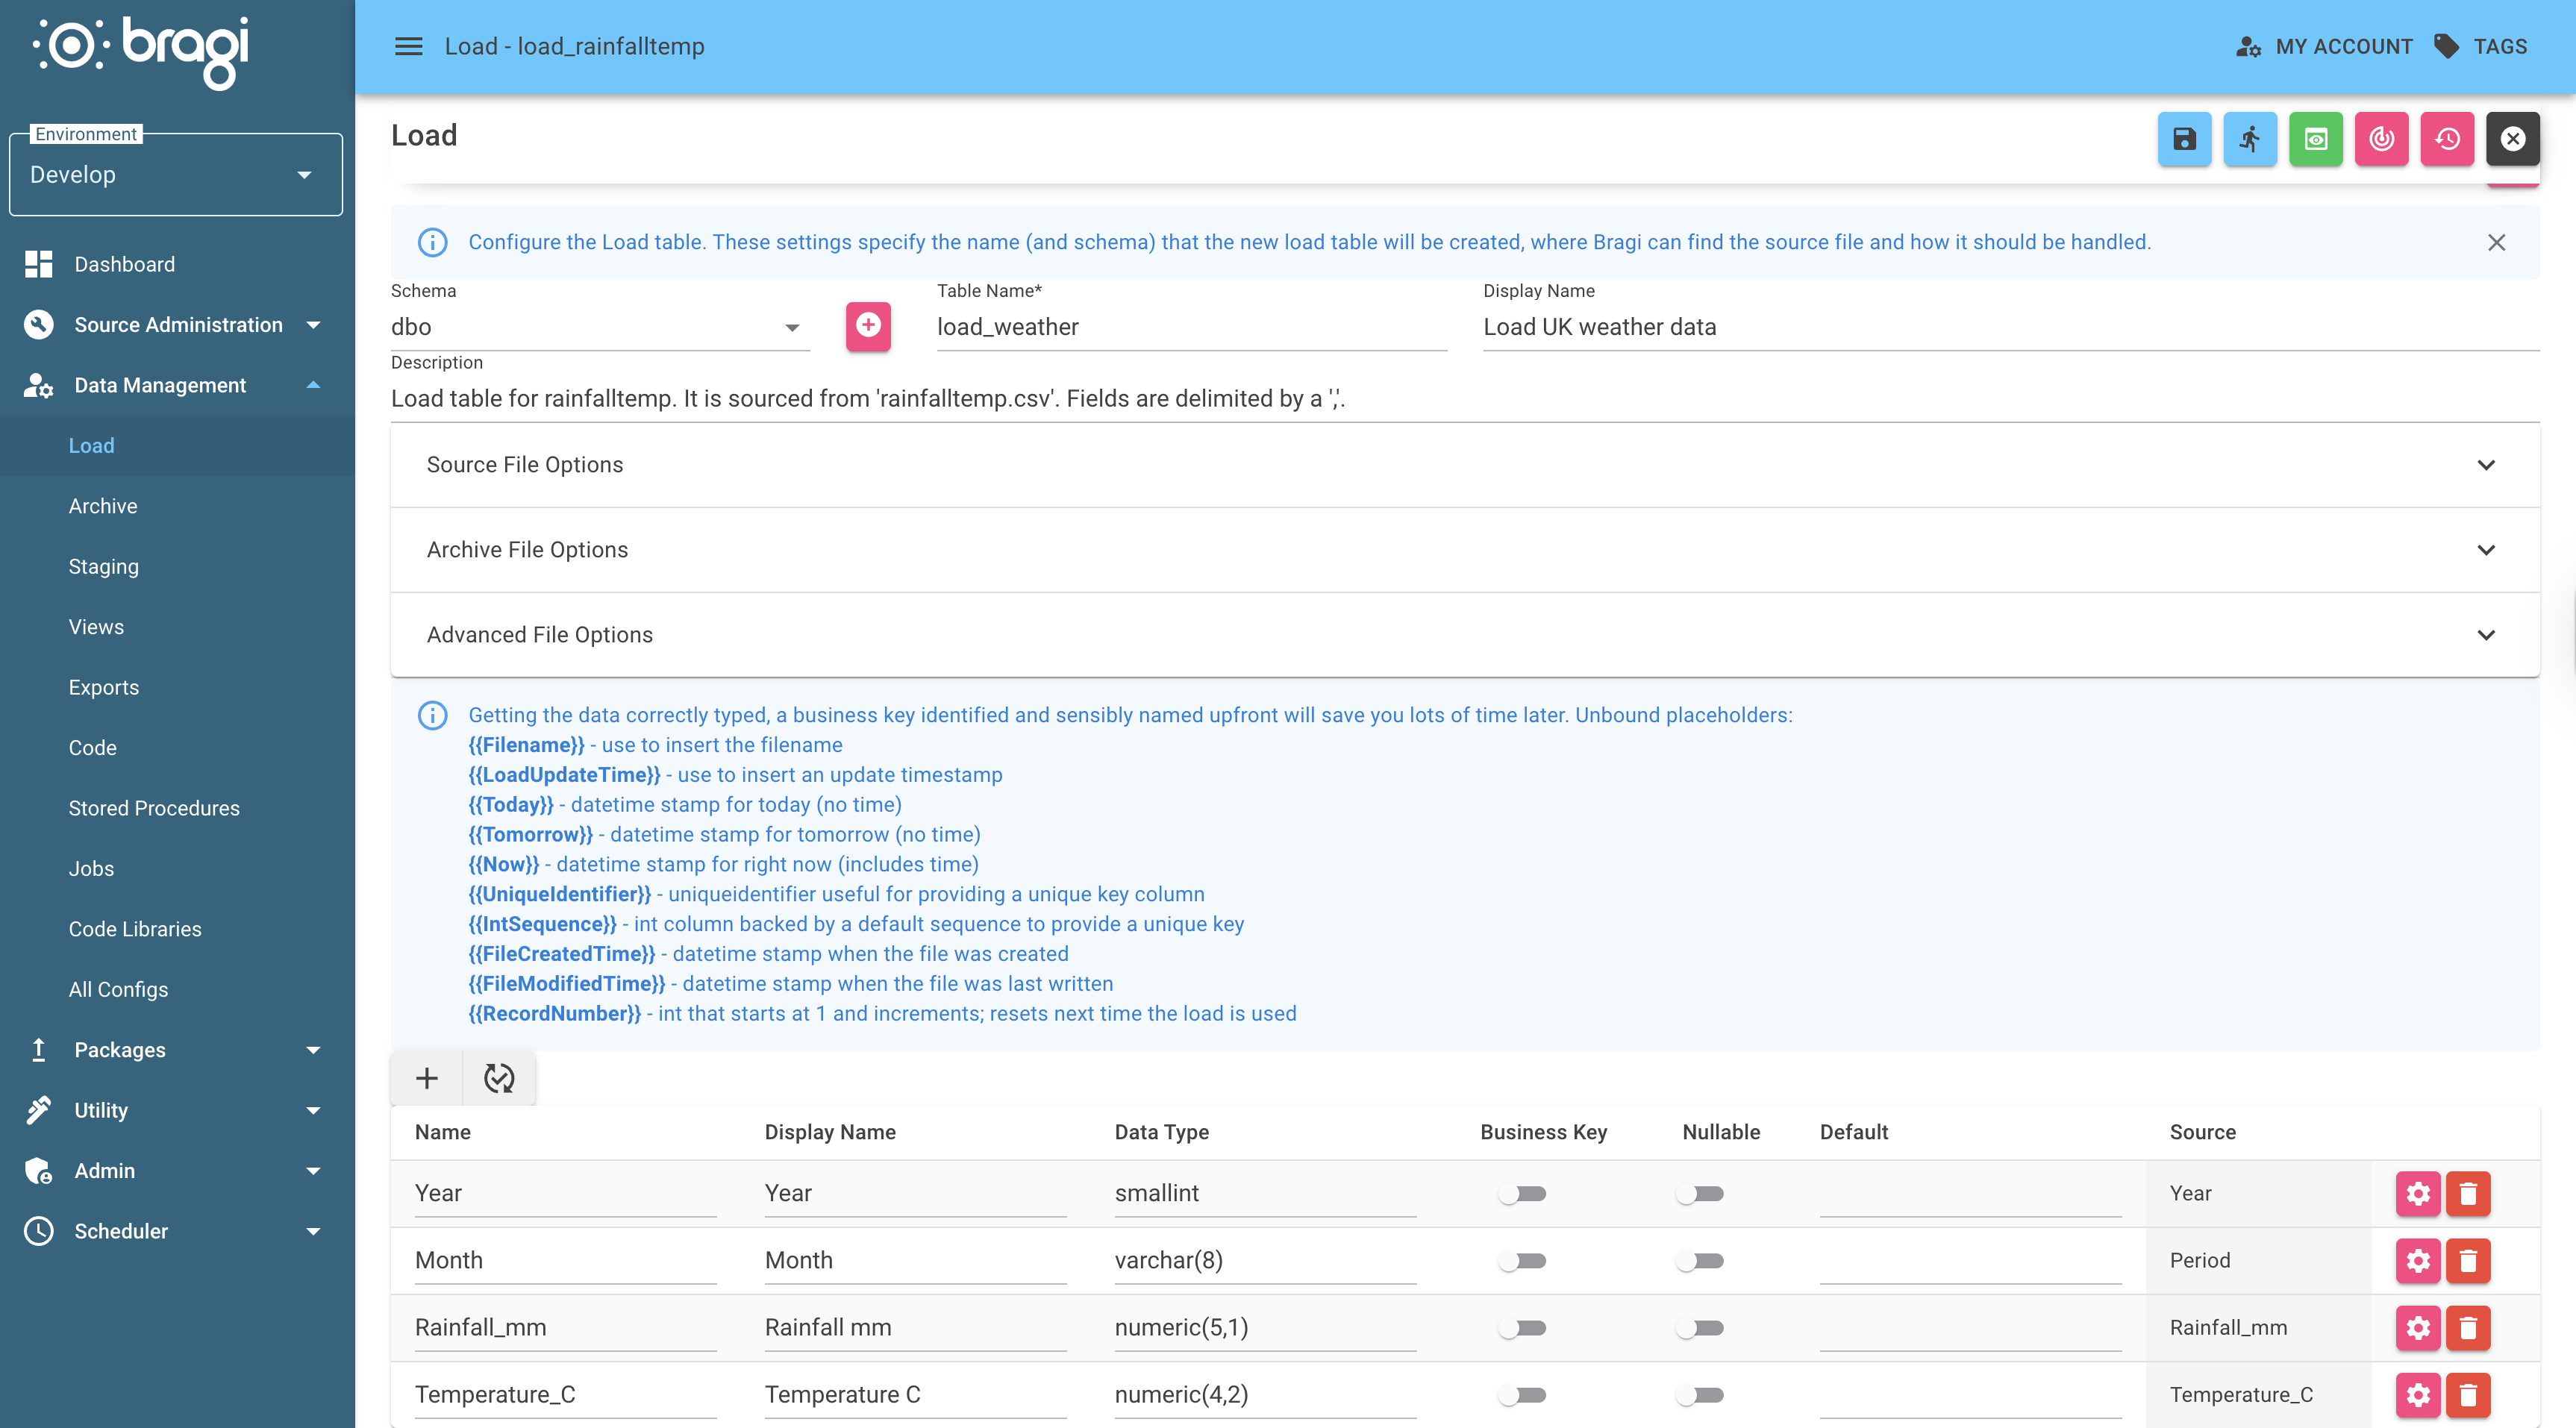2576x1428 pixels.
Task: Open Staging in the sidebar menu
Action: pyautogui.click(x=104, y=566)
